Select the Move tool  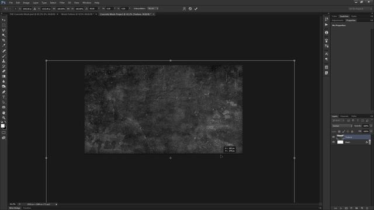pos(4,20)
